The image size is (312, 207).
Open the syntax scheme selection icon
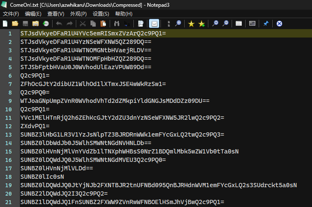coord(239,24)
